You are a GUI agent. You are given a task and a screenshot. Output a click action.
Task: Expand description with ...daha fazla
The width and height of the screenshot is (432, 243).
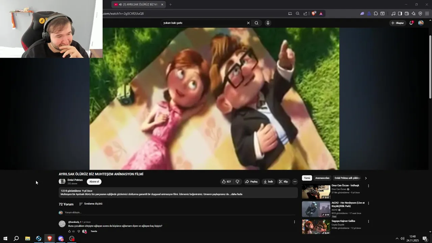236,194
